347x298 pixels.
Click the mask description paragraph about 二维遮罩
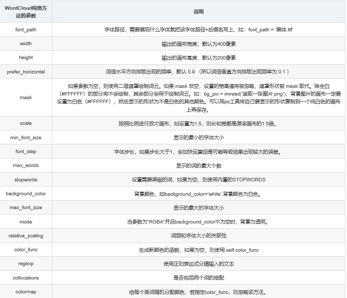198,98
